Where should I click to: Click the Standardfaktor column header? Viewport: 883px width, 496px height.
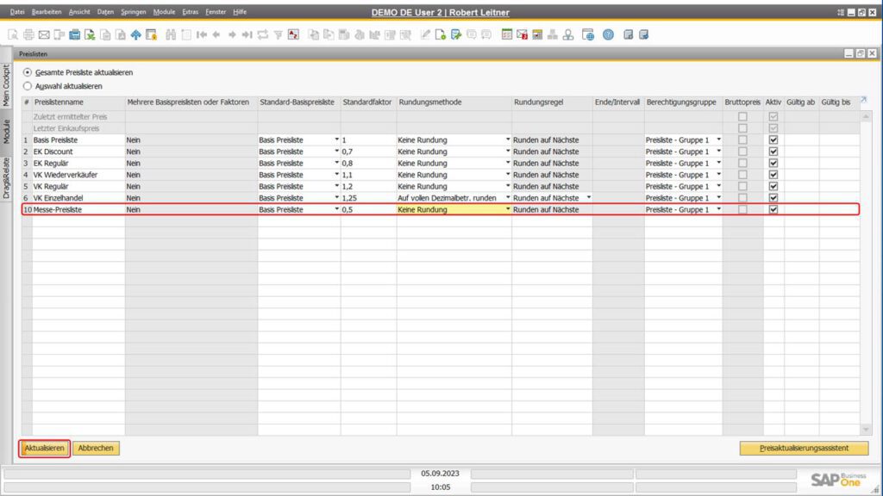pos(367,102)
